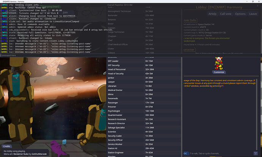This screenshot has width=262, height=157.
Task: Select the Psychologist job row
Action: tap(144, 111)
